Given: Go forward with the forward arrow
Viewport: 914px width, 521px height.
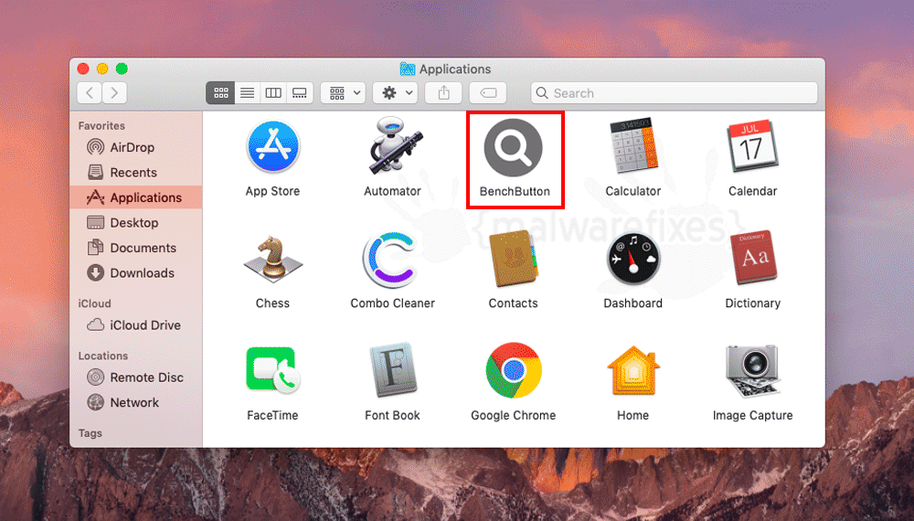Looking at the screenshot, I should pyautogui.click(x=115, y=92).
